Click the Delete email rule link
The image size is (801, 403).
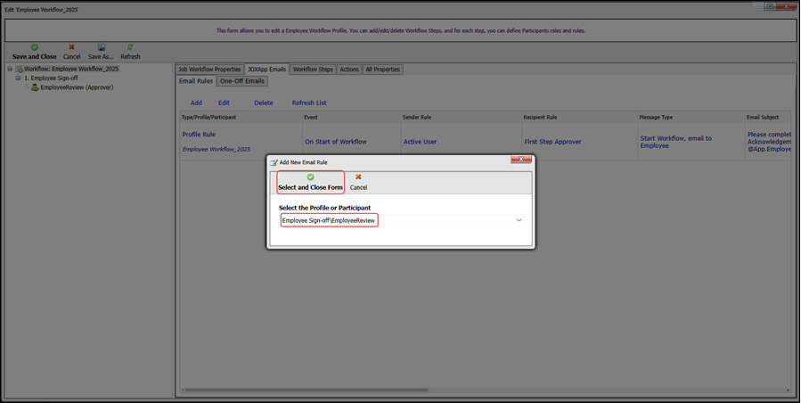pyautogui.click(x=264, y=103)
